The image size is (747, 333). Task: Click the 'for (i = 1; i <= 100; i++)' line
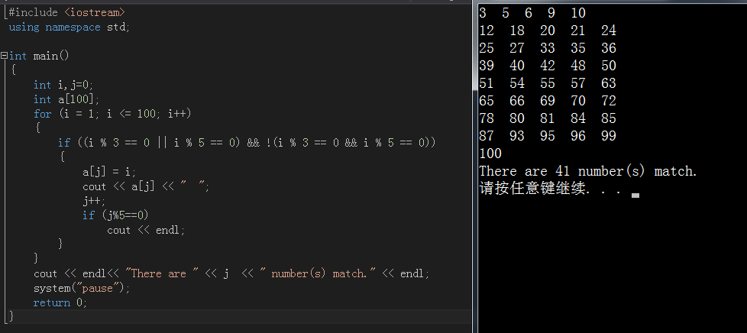pyautogui.click(x=112, y=114)
